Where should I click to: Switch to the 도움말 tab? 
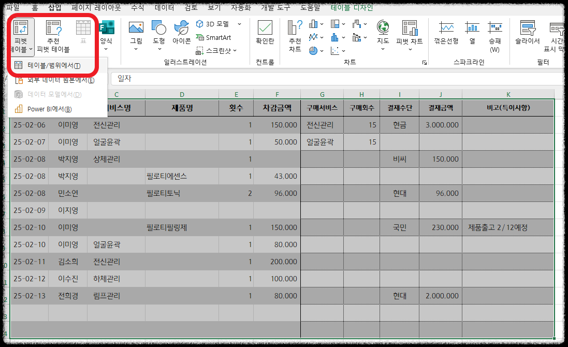point(311,7)
